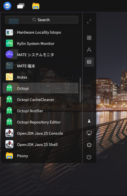Click the Octopi Repository Editor label
This screenshot has width=127, height=196.
[39, 122]
